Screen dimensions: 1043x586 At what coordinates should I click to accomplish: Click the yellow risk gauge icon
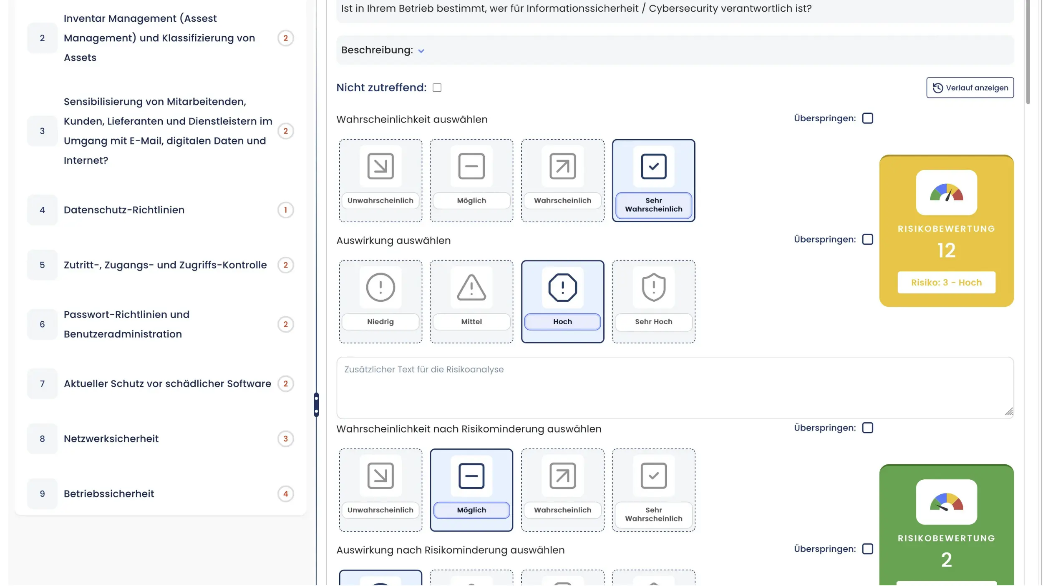(x=946, y=193)
